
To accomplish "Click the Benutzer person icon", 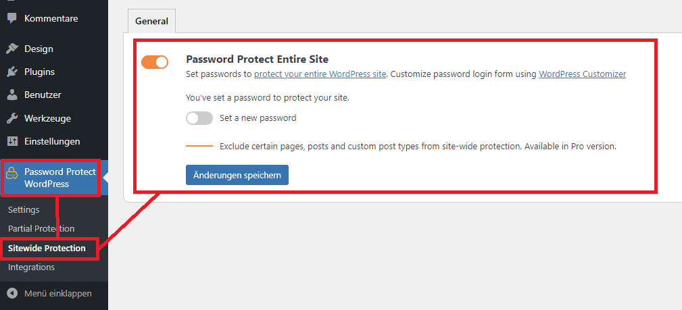I will point(11,95).
